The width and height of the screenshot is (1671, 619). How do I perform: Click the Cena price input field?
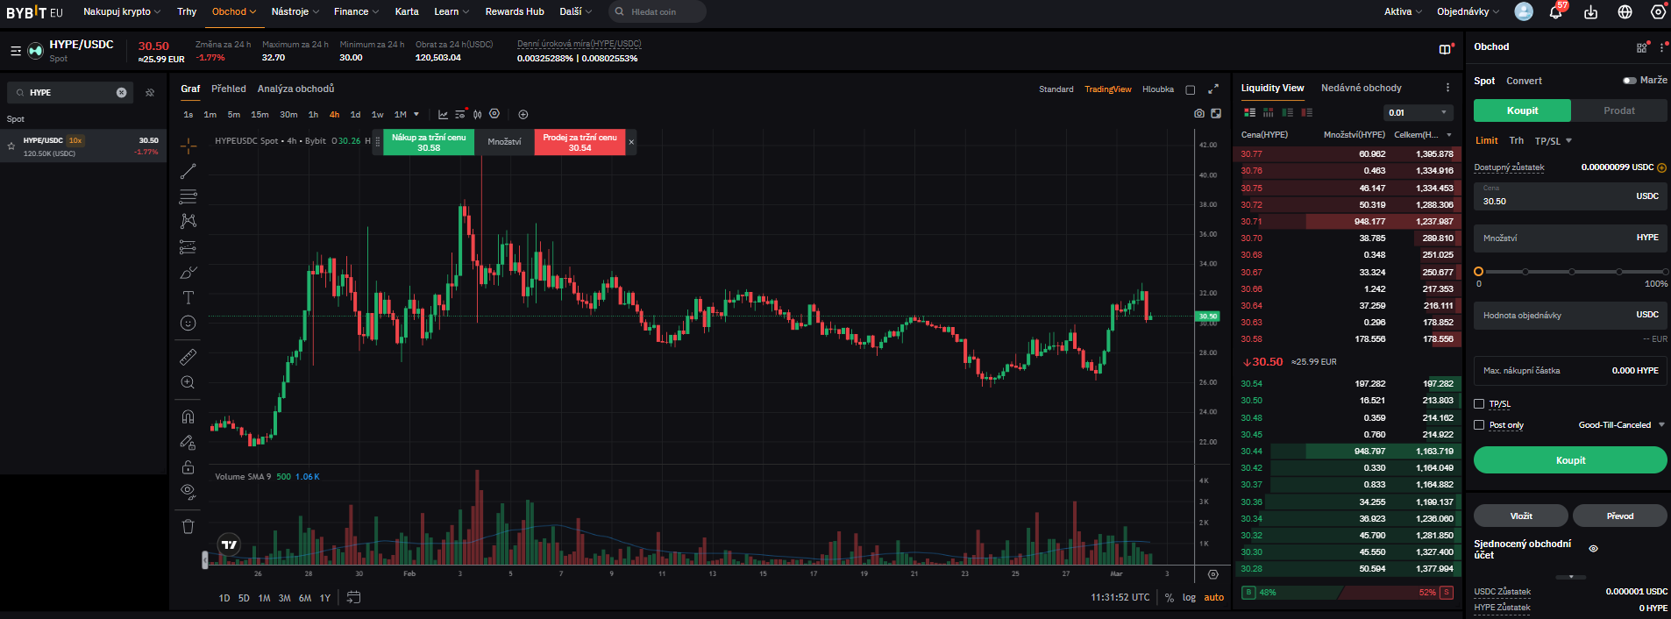[1552, 197]
